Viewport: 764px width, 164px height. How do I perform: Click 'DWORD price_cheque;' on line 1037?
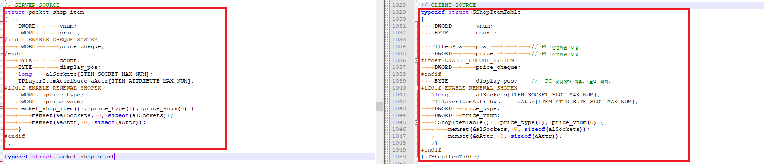pyautogui.click(x=478, y=67)
